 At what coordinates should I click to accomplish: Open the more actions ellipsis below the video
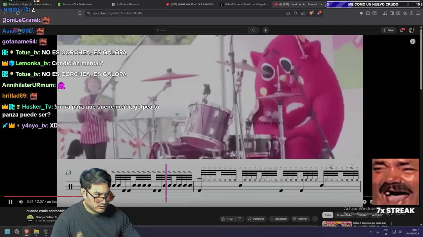pos(315,219)
